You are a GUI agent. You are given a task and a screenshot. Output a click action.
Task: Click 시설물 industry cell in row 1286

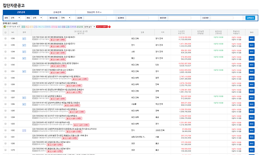pos(134,104)
